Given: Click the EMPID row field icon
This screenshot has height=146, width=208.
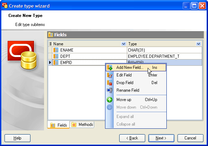Looking at the screenshot, I should (x=56, y=63).
